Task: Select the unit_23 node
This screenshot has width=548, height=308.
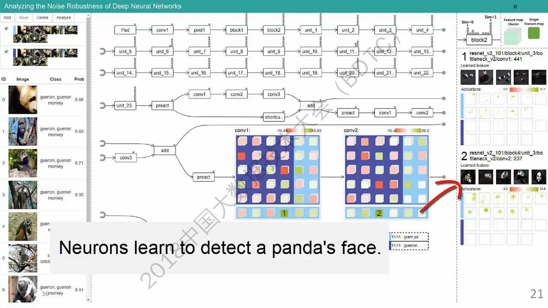Action: [125, 106]
